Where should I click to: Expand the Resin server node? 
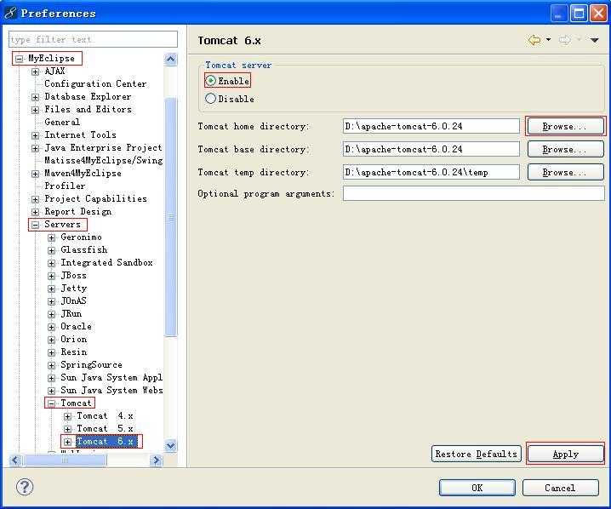(51, 352)
